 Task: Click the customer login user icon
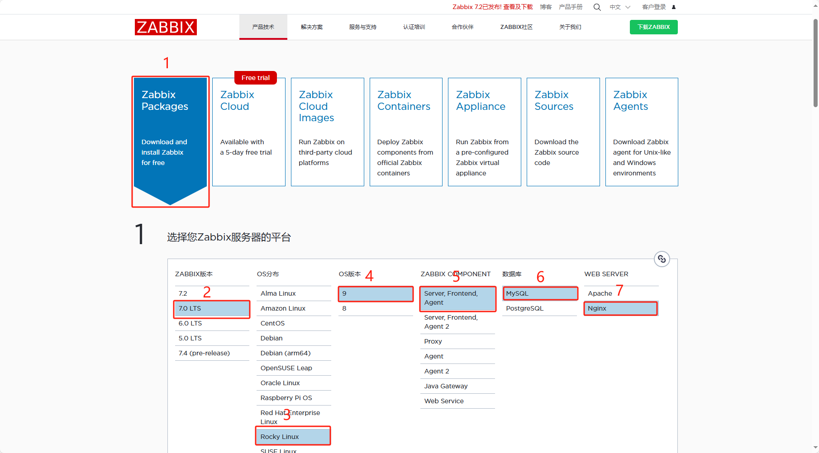pyautogui.click(x=674, y=7)
